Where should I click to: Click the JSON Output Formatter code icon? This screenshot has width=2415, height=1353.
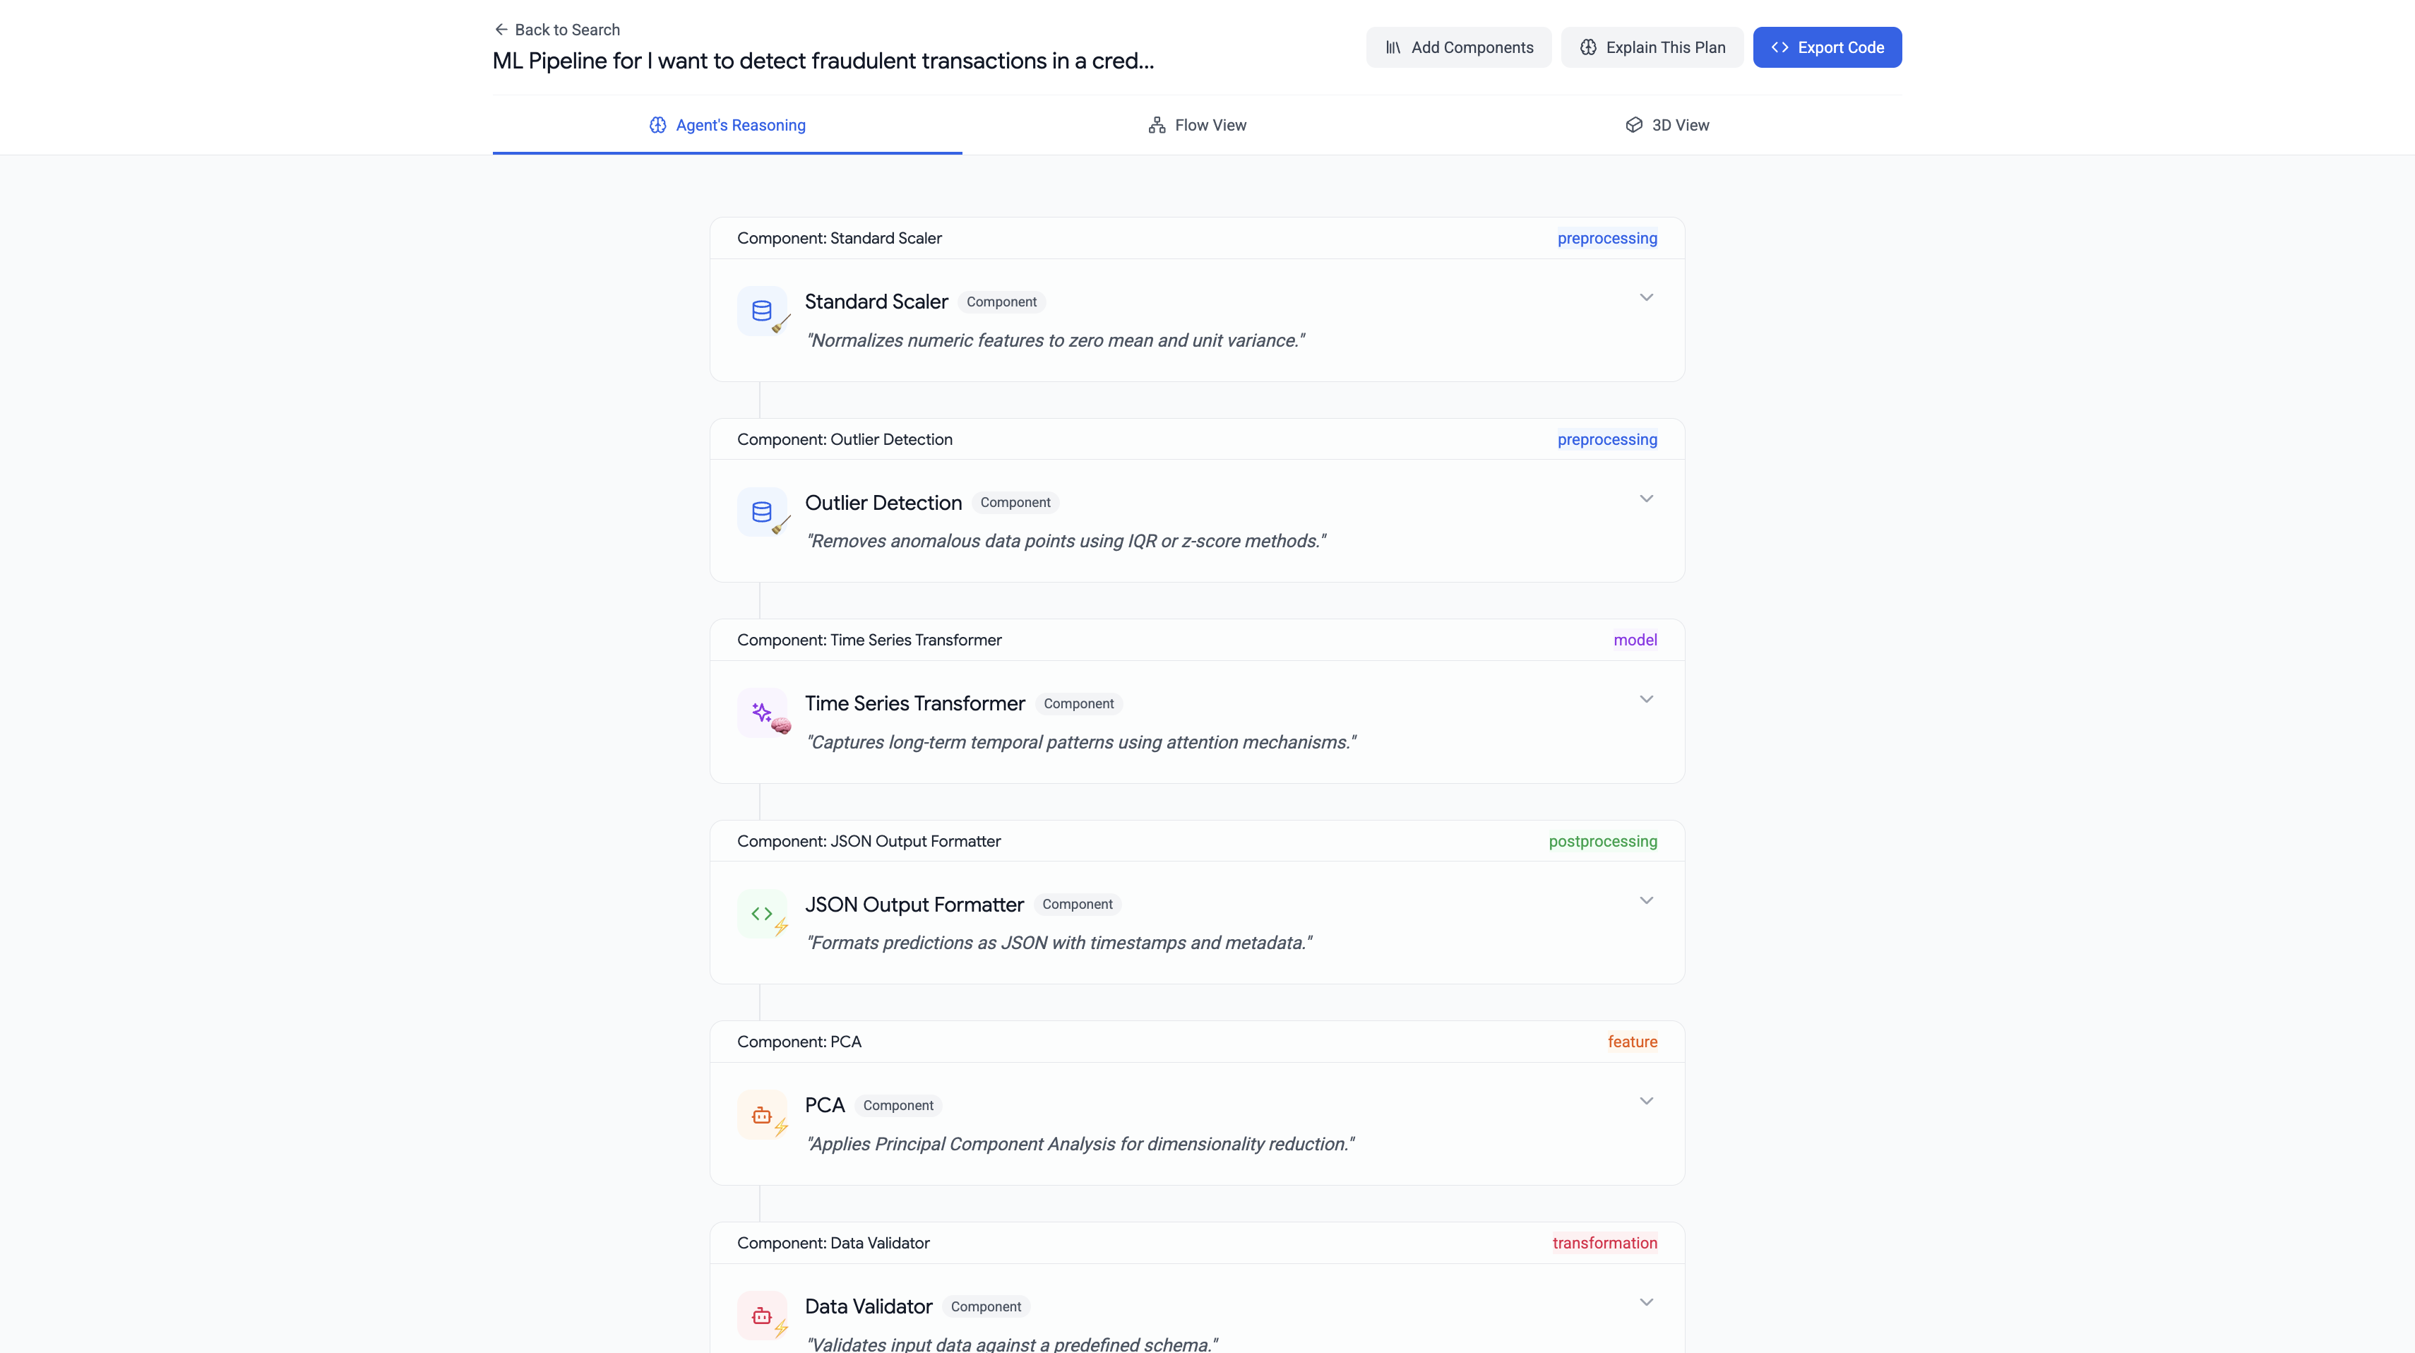point(761,913)
